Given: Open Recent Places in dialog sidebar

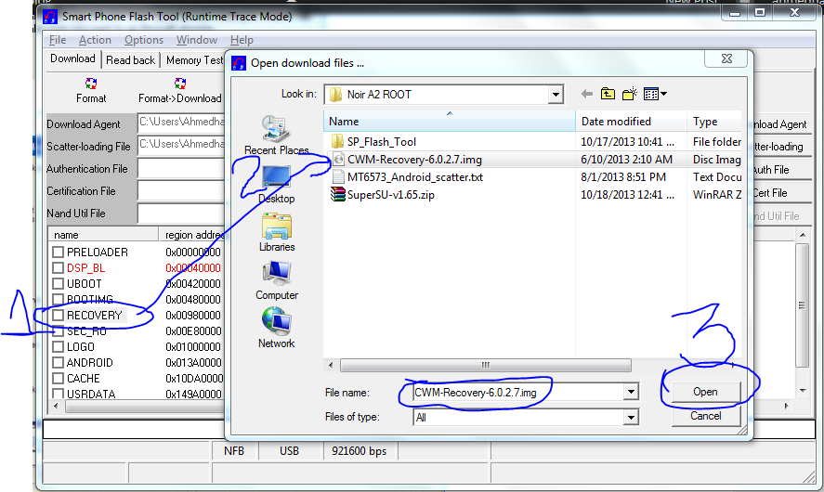Looking at the screenshot, I should tap(277, 135).
